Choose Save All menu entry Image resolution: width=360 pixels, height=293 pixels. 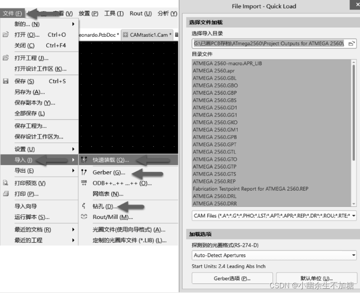click(x=39, y=113)
